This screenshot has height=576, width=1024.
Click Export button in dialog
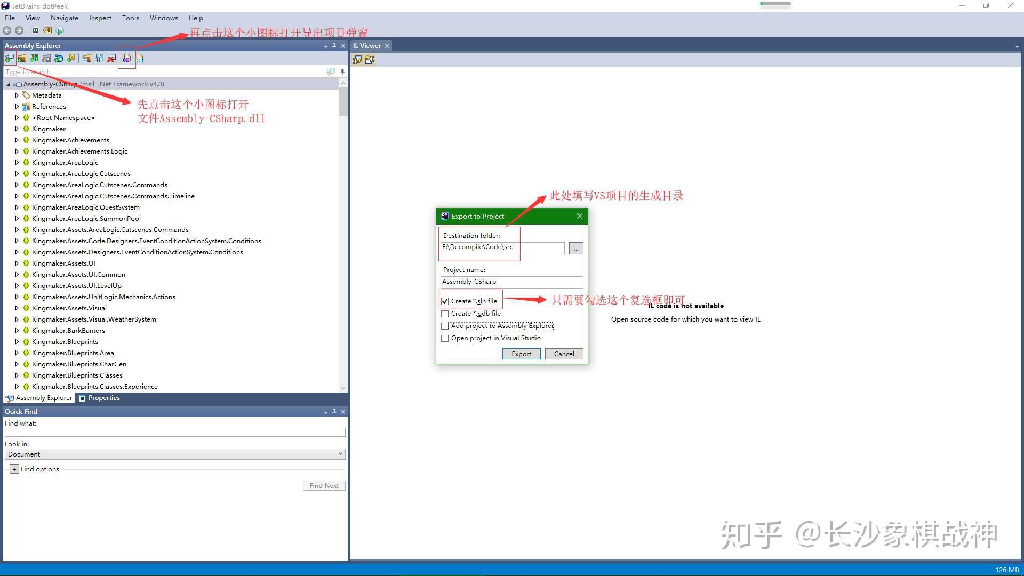tap(521, 354)
